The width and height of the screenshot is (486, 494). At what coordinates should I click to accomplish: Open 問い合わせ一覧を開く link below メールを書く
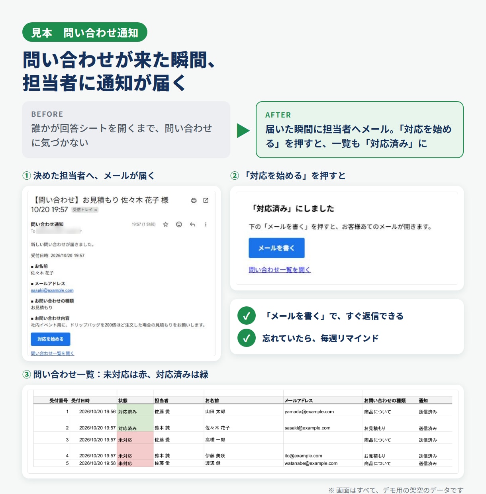pyautogui.click(x=280, y=270)
